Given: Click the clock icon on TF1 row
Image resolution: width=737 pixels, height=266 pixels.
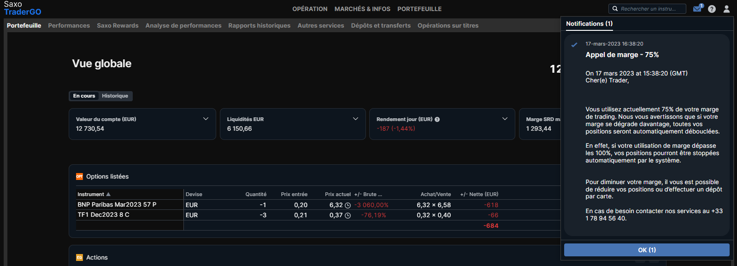Looking at the screenshot, I should tap(348, 215).
